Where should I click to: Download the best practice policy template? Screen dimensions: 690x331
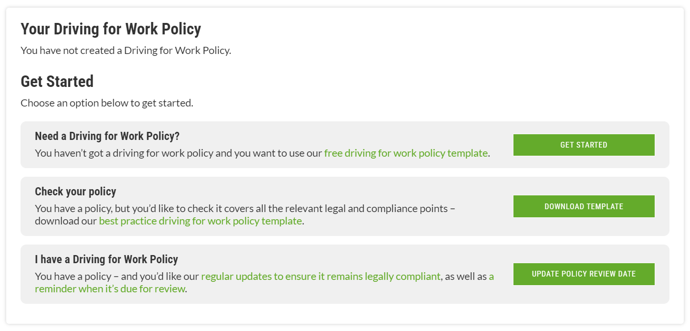(x=584, y=206)
